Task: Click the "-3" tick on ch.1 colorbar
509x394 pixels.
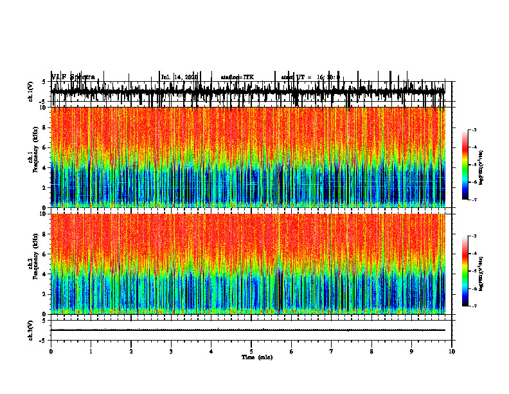Action: coord(474,130)
